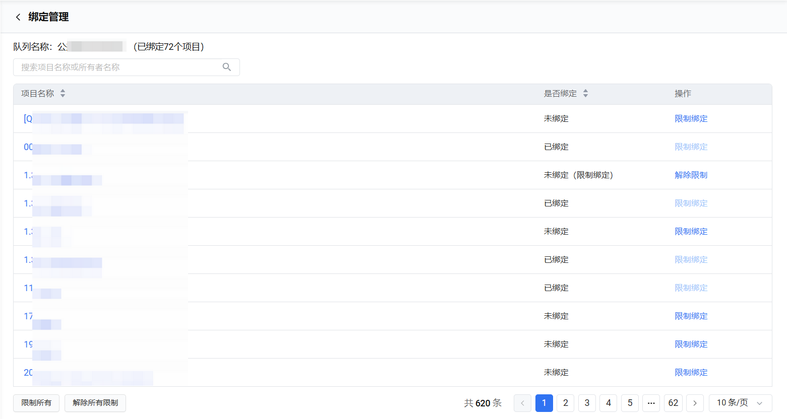The height and width of the screenshot is (419, 787).
Task: Click 限制绑定 for the project starting with 20
Action: tap(691, 373)
